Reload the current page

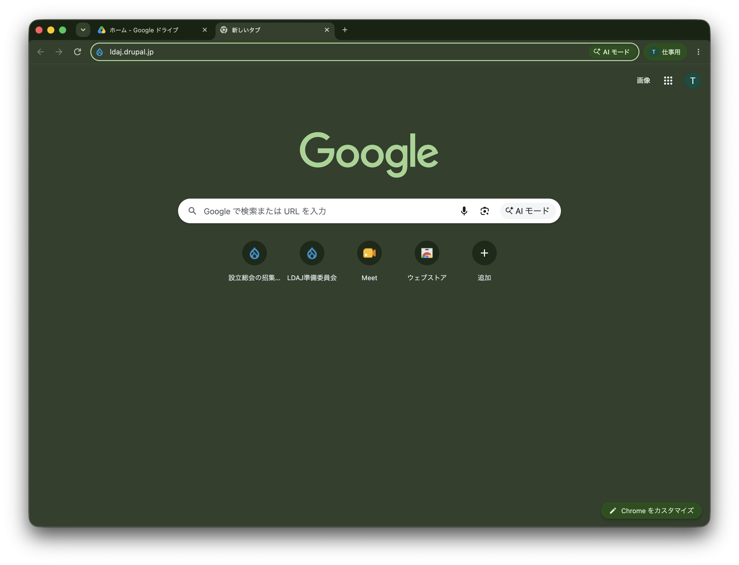tap(77, 52)
